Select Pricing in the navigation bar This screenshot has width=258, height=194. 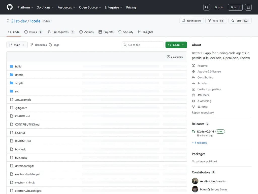(131, 7)
